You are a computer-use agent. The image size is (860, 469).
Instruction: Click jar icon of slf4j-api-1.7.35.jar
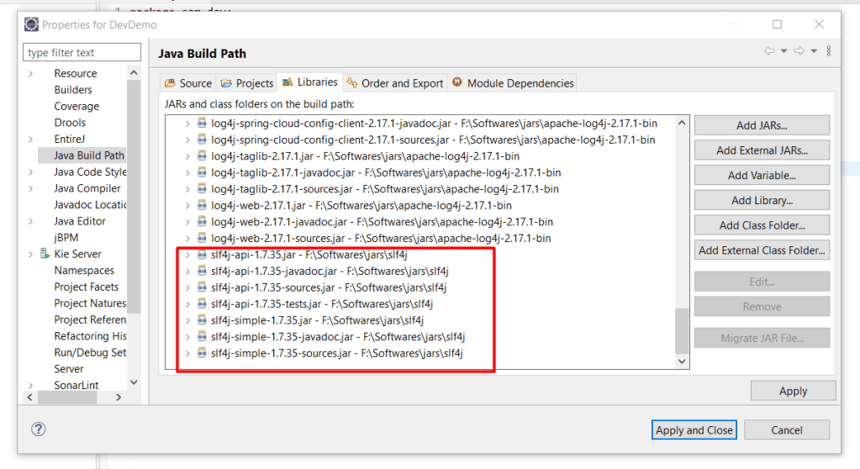202,255
